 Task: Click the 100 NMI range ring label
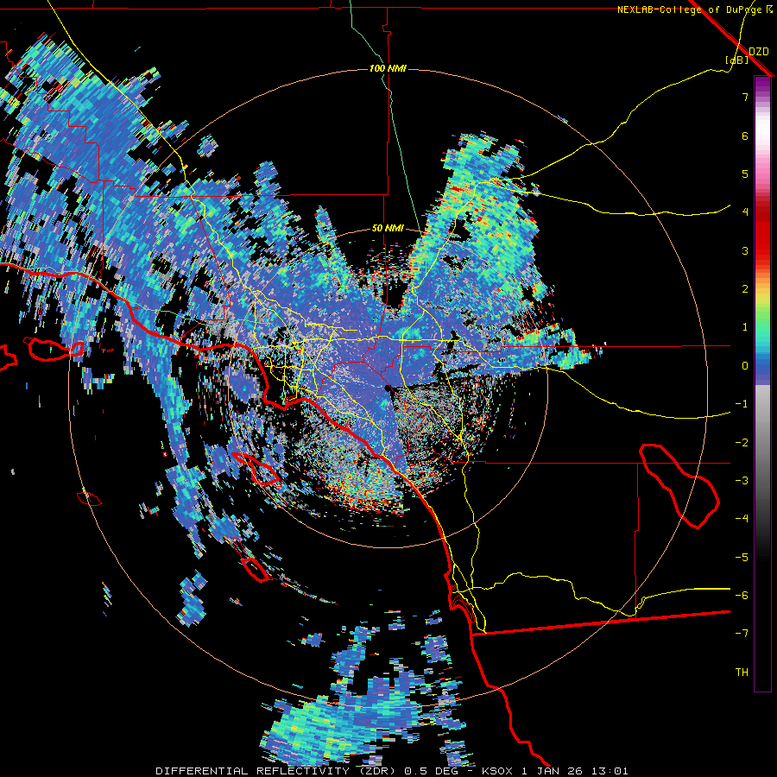tap(388, 68)
